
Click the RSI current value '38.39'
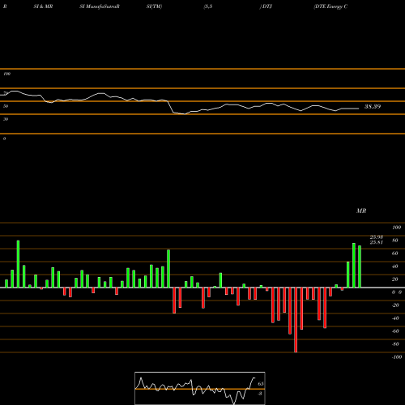coord(373,106)
